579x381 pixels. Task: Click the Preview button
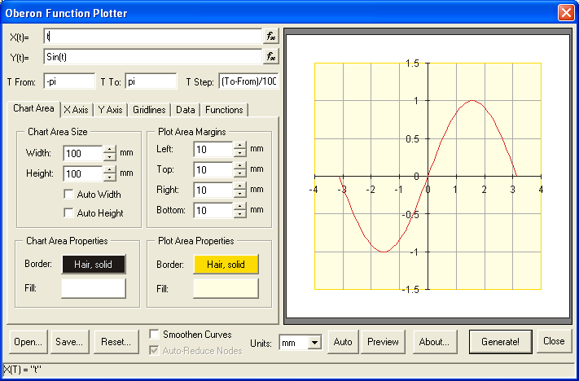pyautogui.click(x=383, y=342)
